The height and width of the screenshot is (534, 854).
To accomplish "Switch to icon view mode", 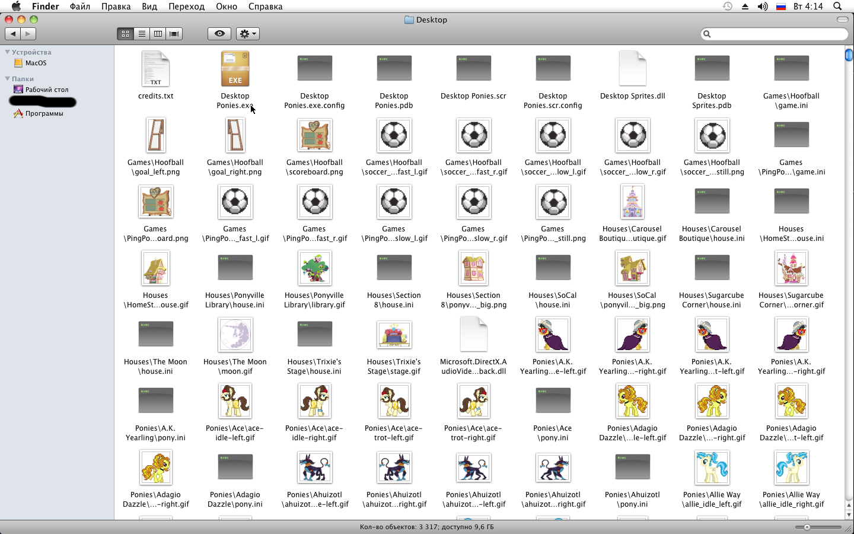I will [x=125, y=34].
